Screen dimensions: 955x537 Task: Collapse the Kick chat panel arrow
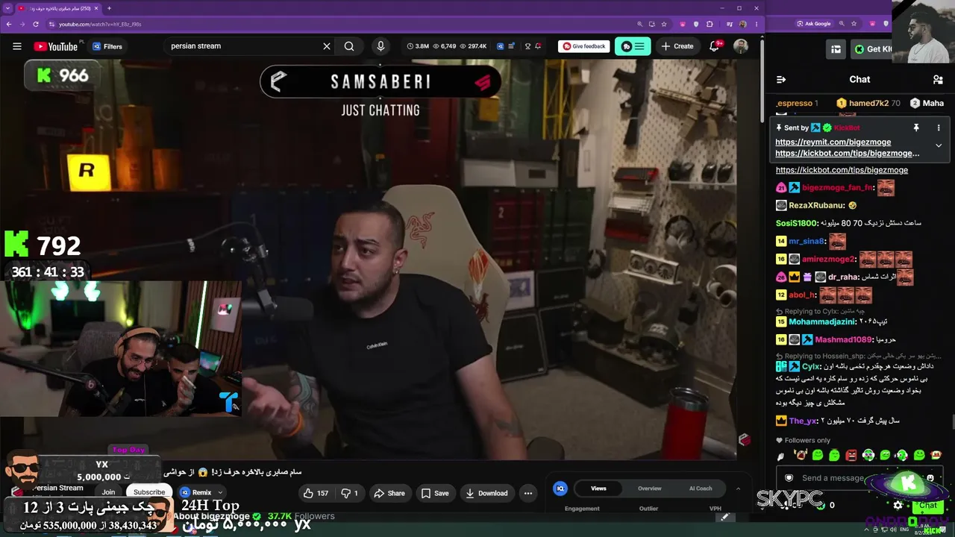(781, 79)
